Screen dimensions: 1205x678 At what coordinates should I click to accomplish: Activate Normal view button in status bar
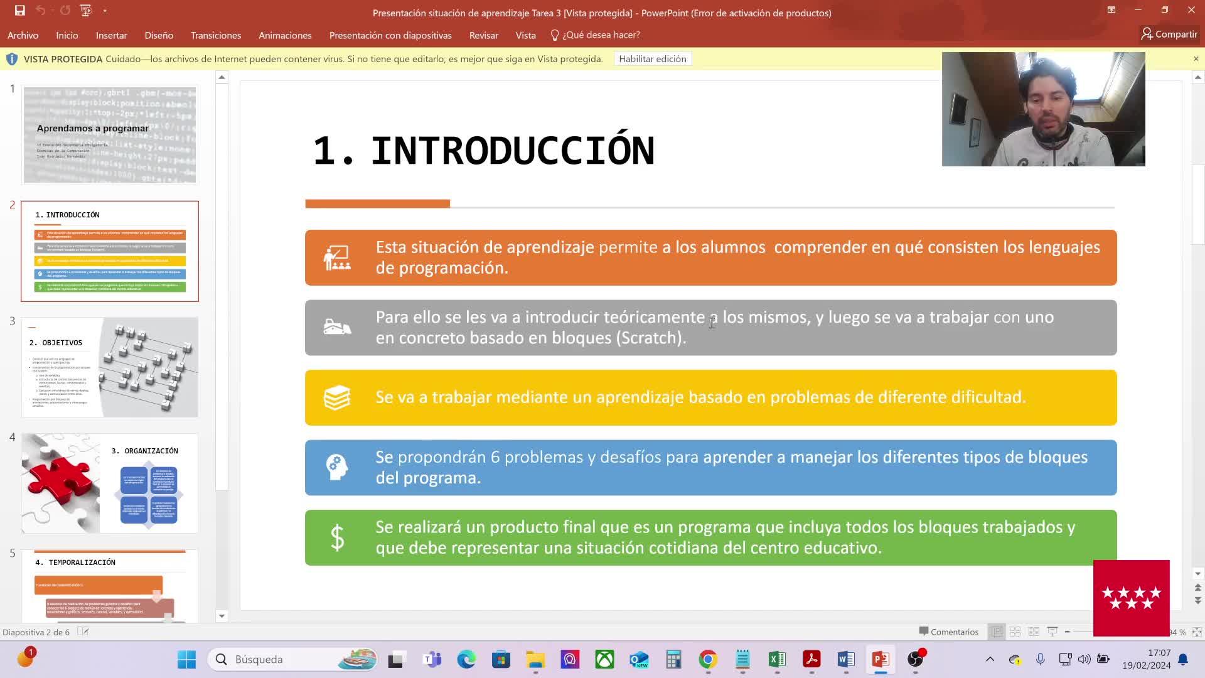click(x=997, y=632)
